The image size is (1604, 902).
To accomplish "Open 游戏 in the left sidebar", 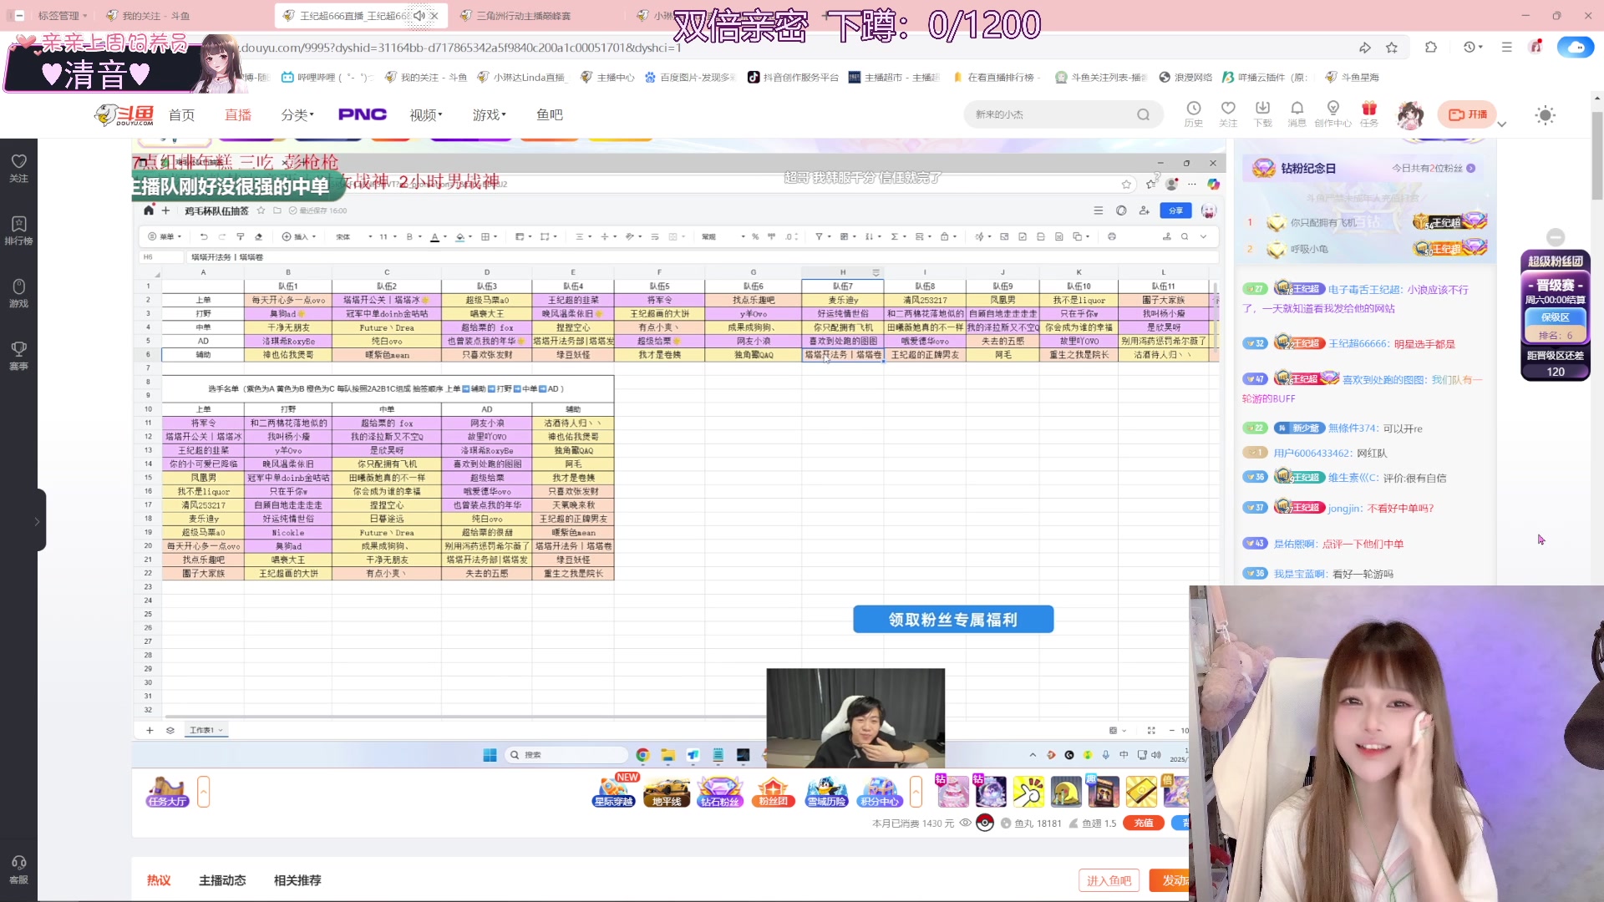I will [18, 292].
